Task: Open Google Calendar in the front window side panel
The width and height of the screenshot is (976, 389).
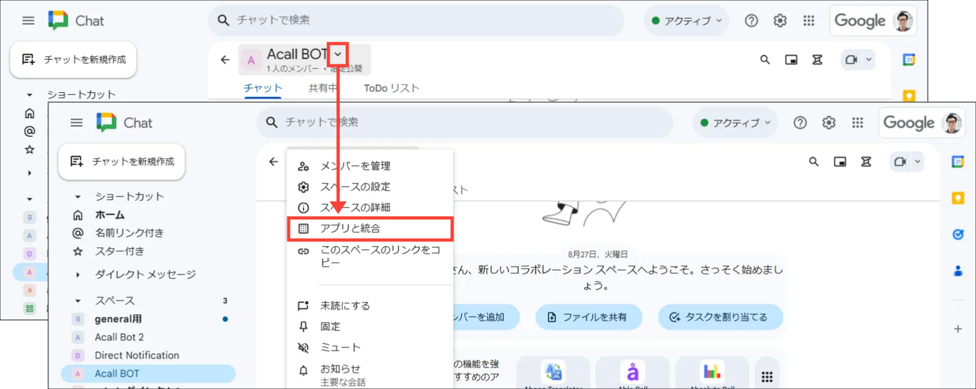Action: click(958, 162)
